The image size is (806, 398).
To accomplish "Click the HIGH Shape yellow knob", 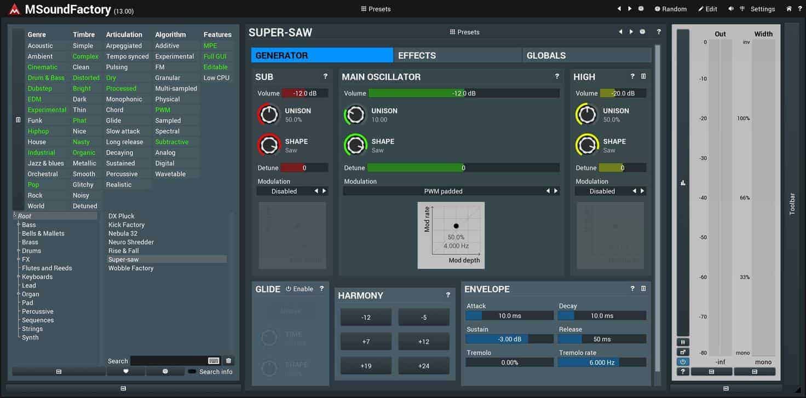I will coord(587,145).
